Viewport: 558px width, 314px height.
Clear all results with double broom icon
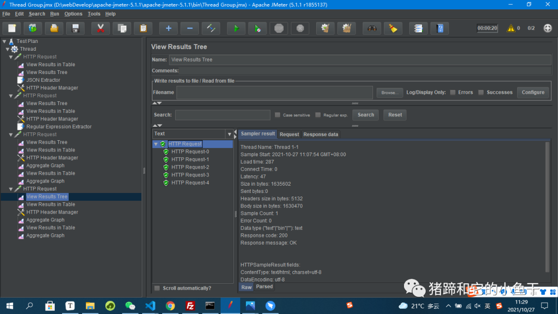coord(347,28)
